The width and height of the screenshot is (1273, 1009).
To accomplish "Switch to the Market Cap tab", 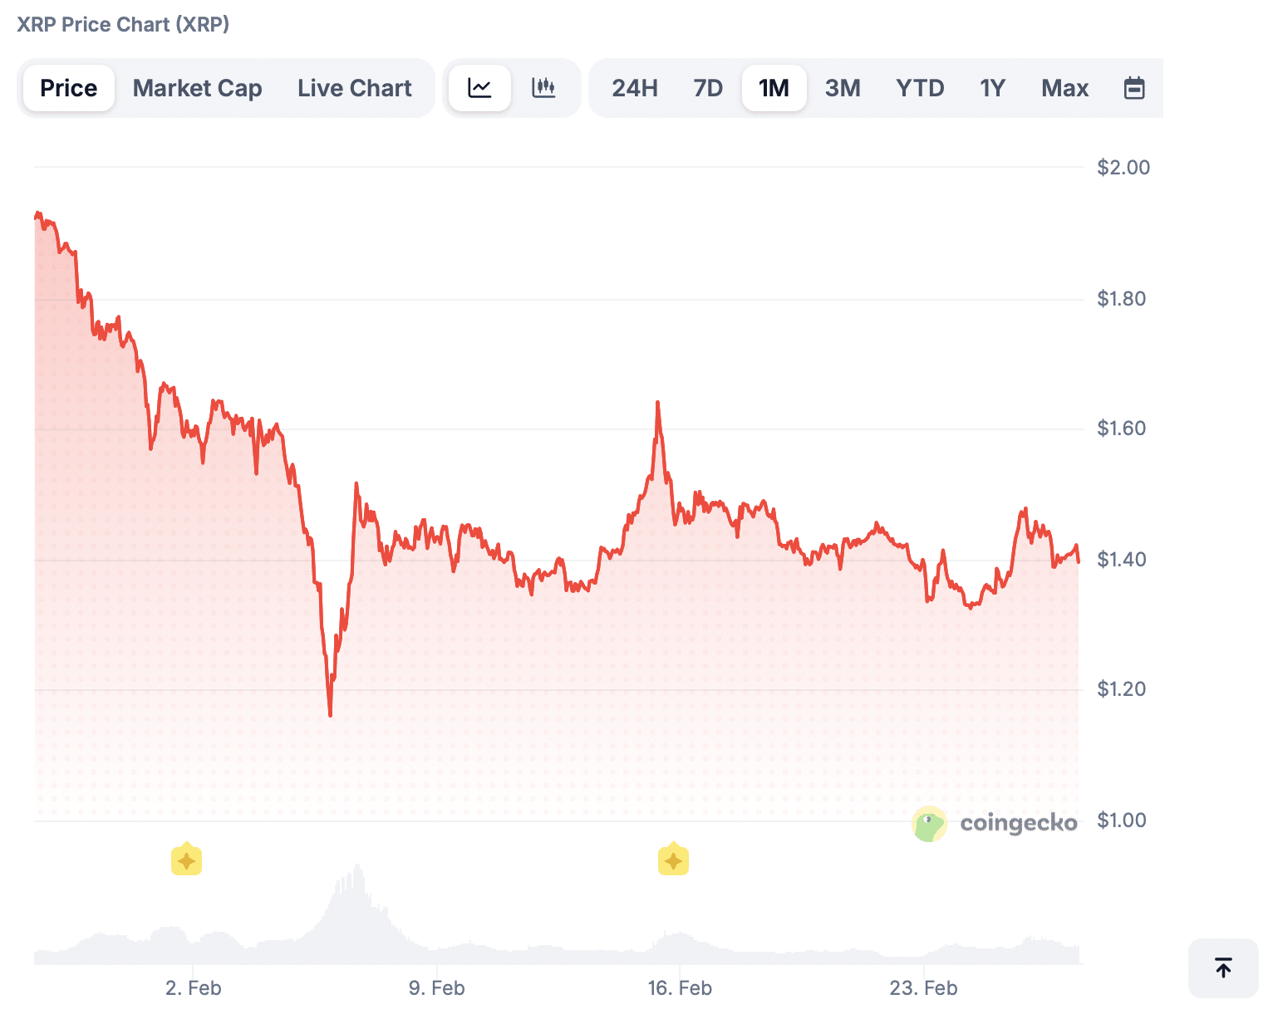I will (197, 87).
